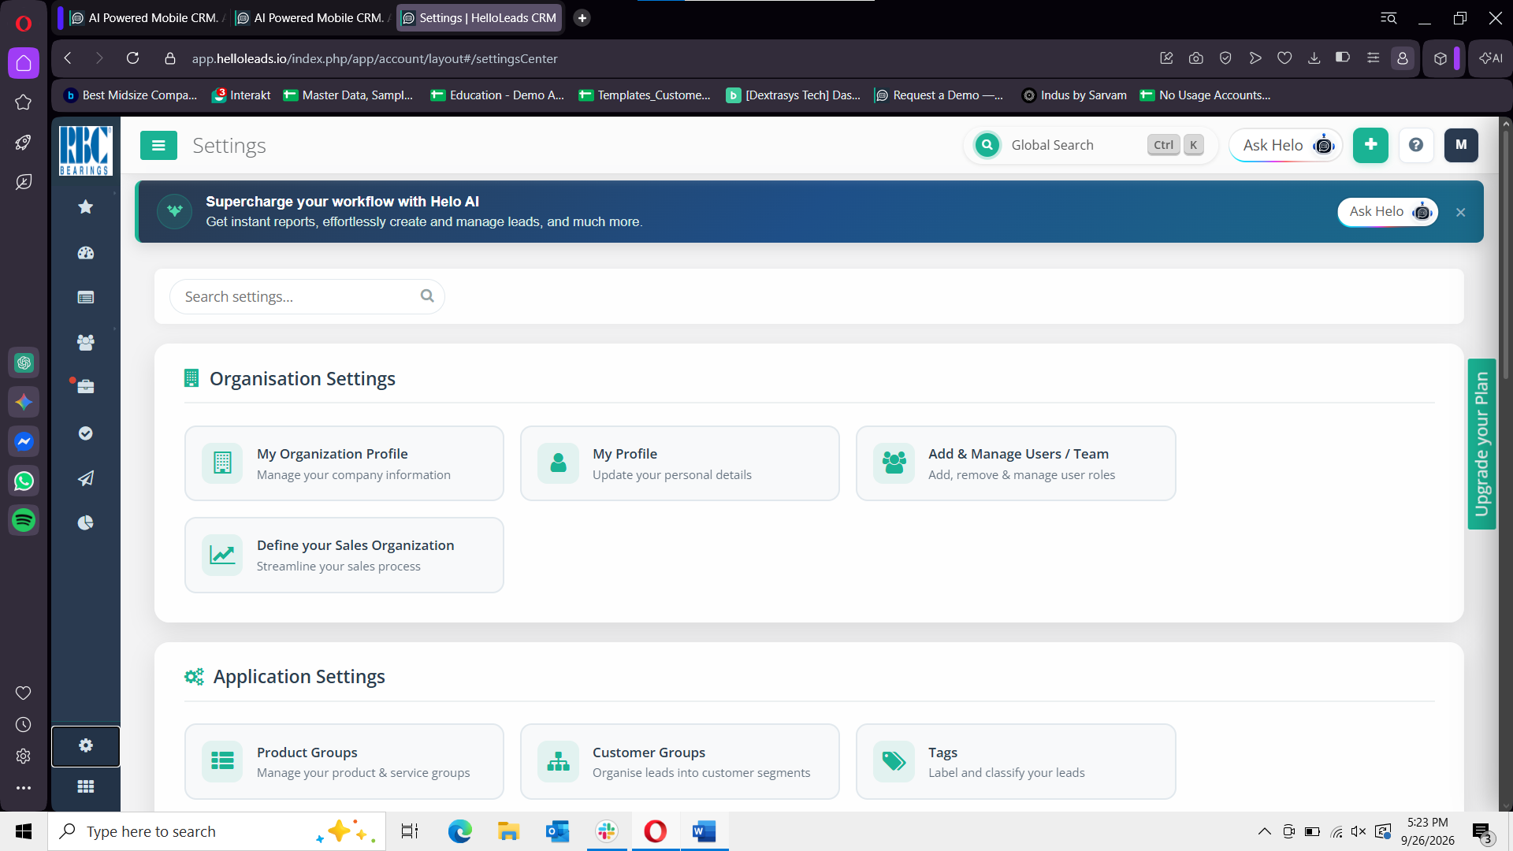This screenshot has height=851, width=1513.
Task: Open Add & Manage Users / Team
Action: 1016,463
